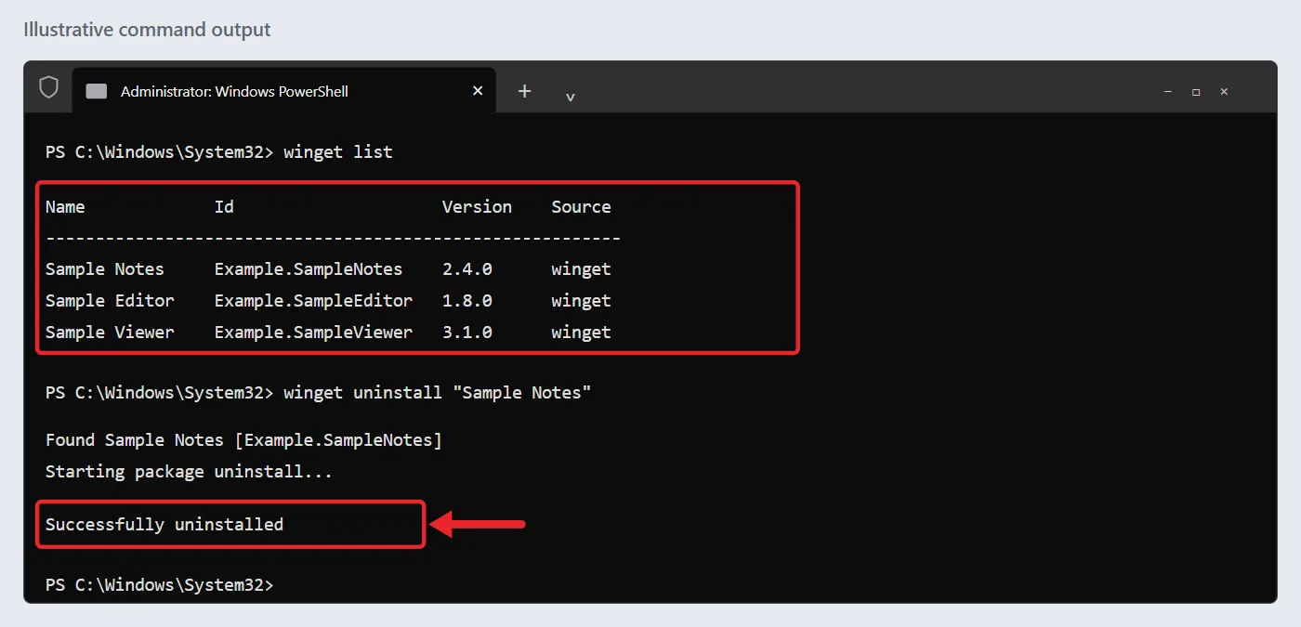Select the Administrator: Windows PowerShell tab
This screenshot has height=627, width=1301.
283,91
